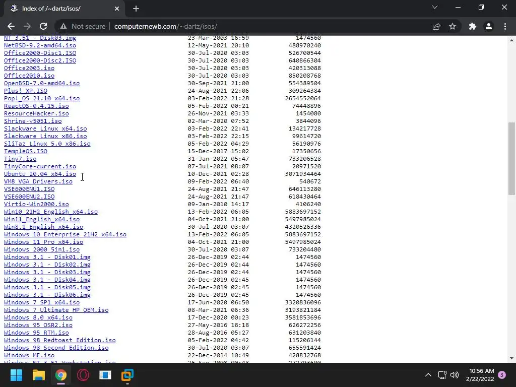This screenshot has width=516, height=387.
Task: Click the Windows_ME.iso link
Action: point(29,356)
